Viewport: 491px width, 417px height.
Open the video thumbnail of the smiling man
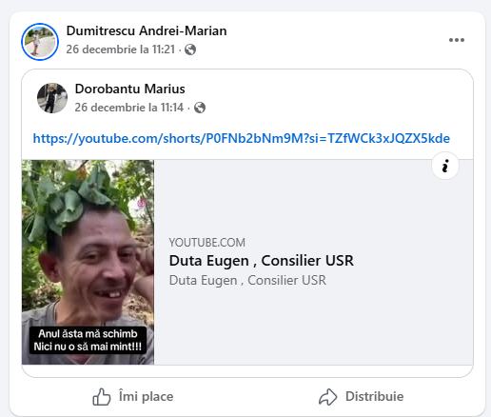(x=88, y=262)
